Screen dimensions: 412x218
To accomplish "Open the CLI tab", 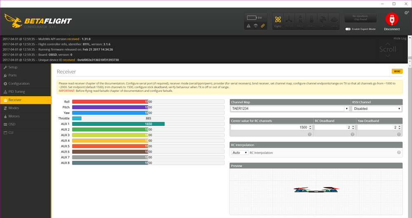I will tap(26, 132).
